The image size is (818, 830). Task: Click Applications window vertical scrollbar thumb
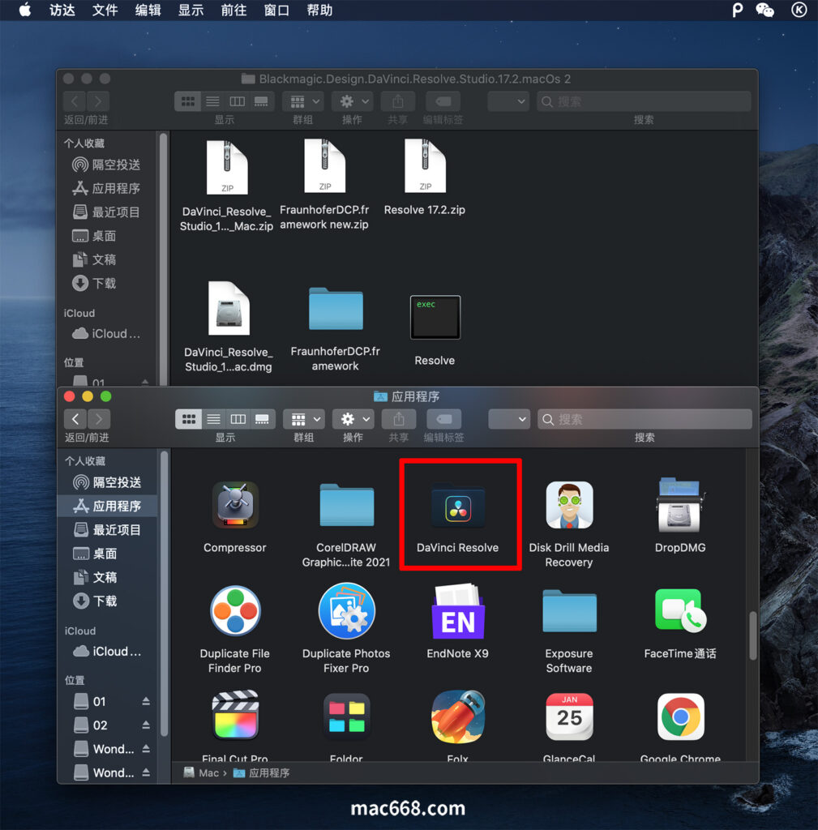coord(752,635)
